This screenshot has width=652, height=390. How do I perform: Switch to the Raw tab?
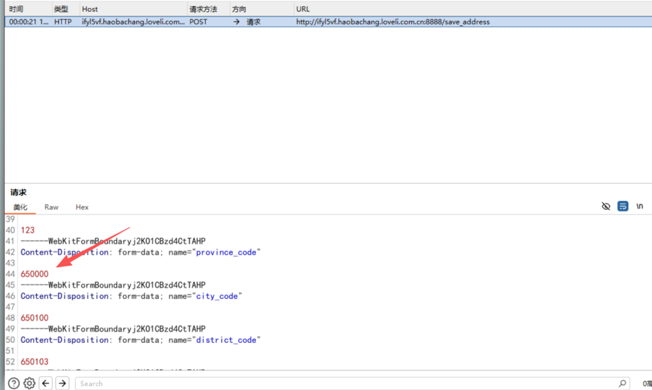52,207
